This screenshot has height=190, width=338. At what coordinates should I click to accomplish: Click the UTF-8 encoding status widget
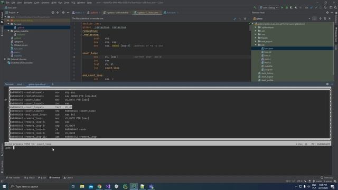point(299,182)
